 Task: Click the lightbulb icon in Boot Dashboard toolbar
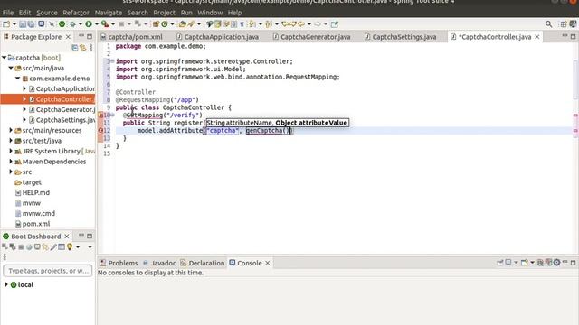pos(70,246)
